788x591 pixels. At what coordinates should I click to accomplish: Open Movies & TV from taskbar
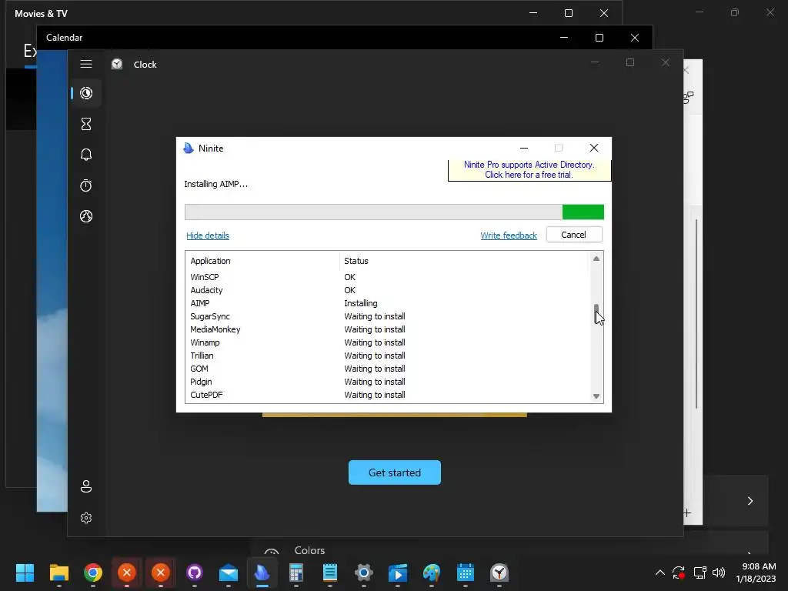(x=398, y=573)
